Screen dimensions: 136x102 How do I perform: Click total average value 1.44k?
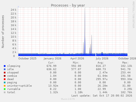103,92
